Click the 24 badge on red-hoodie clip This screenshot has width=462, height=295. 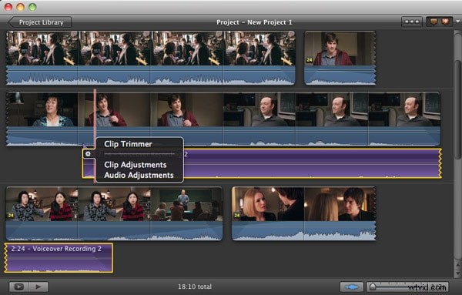(309, 60)
